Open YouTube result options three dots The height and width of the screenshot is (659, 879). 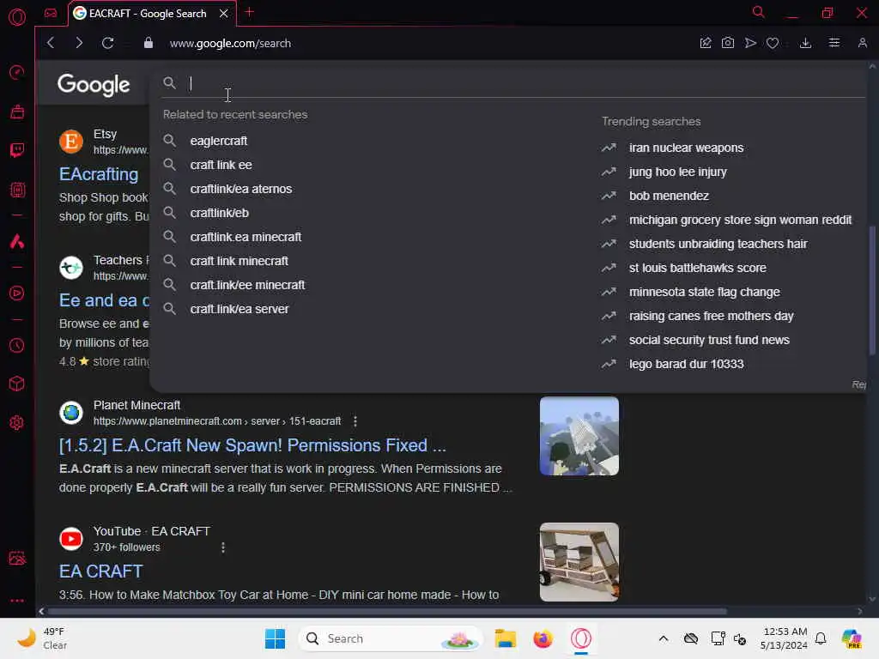(x=223, y=547)
